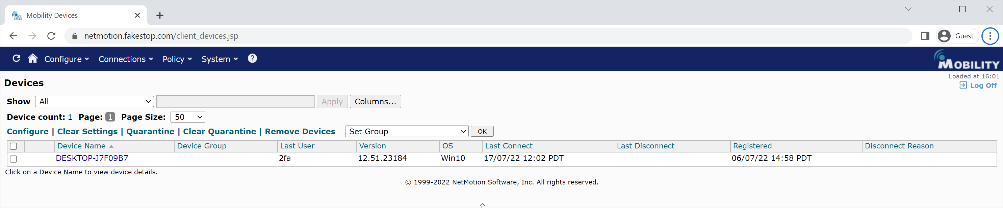Click the Columns... button
This screenshot has height=208, width=1003.
(x=375, y=102)
